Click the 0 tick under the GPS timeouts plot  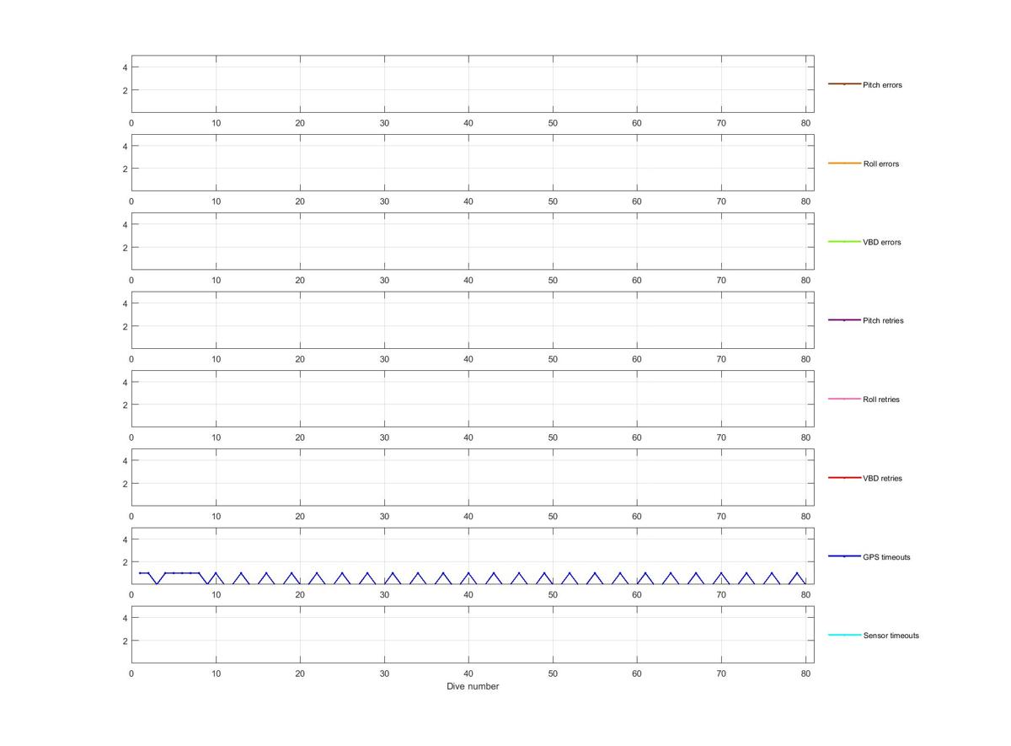(x=131, y=595)
